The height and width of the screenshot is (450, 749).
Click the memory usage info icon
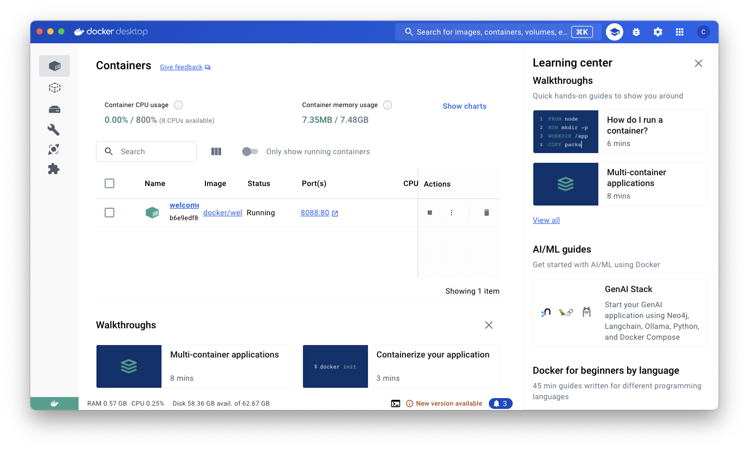point(388,105)
